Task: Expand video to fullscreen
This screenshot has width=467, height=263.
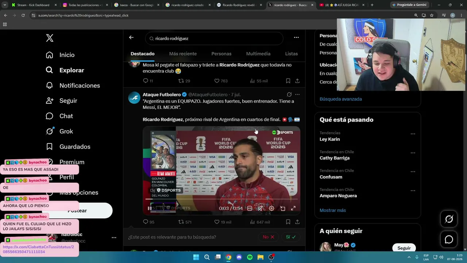Action: click(293, 208)
